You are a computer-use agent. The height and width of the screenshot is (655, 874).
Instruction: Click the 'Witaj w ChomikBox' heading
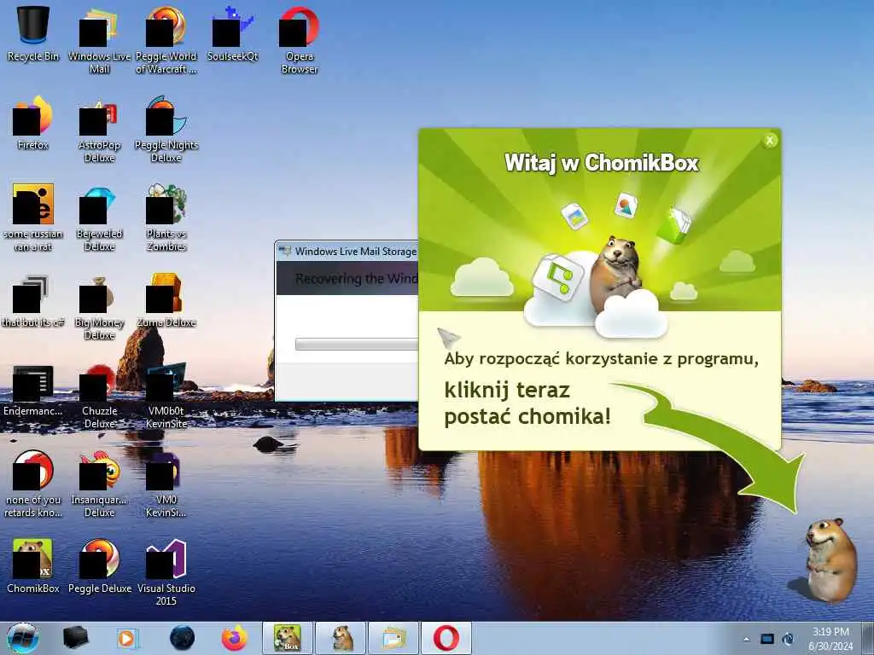[x=602, y=163]
